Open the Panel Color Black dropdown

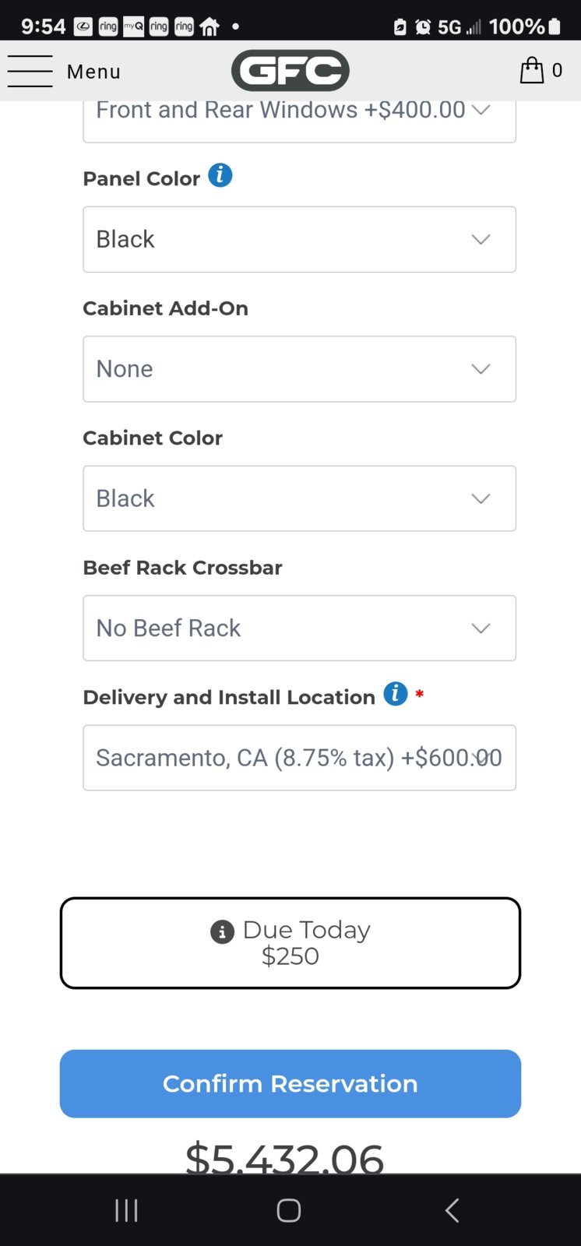(x=300, y=239)
